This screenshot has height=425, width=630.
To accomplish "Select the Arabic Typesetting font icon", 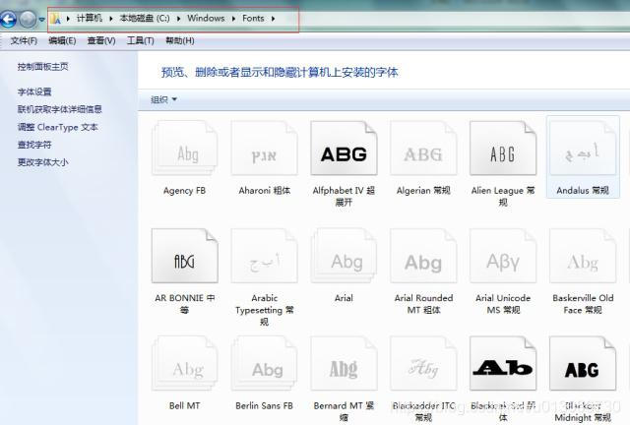I will click(265, 256).
